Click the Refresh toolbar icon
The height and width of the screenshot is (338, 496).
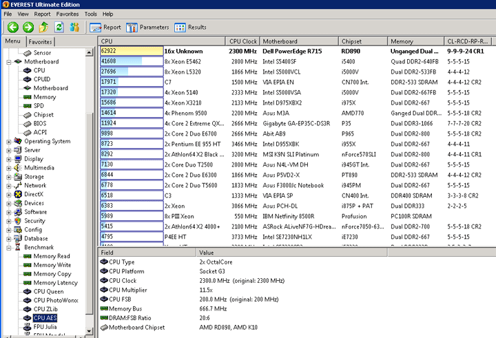tap(59, 28)
